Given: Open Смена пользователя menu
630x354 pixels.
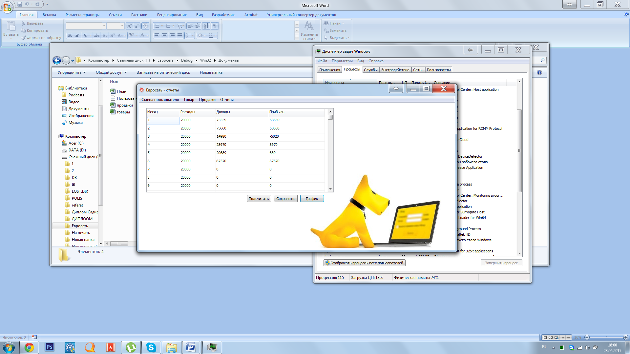Looking at the screenshot, I should point(160,100).
